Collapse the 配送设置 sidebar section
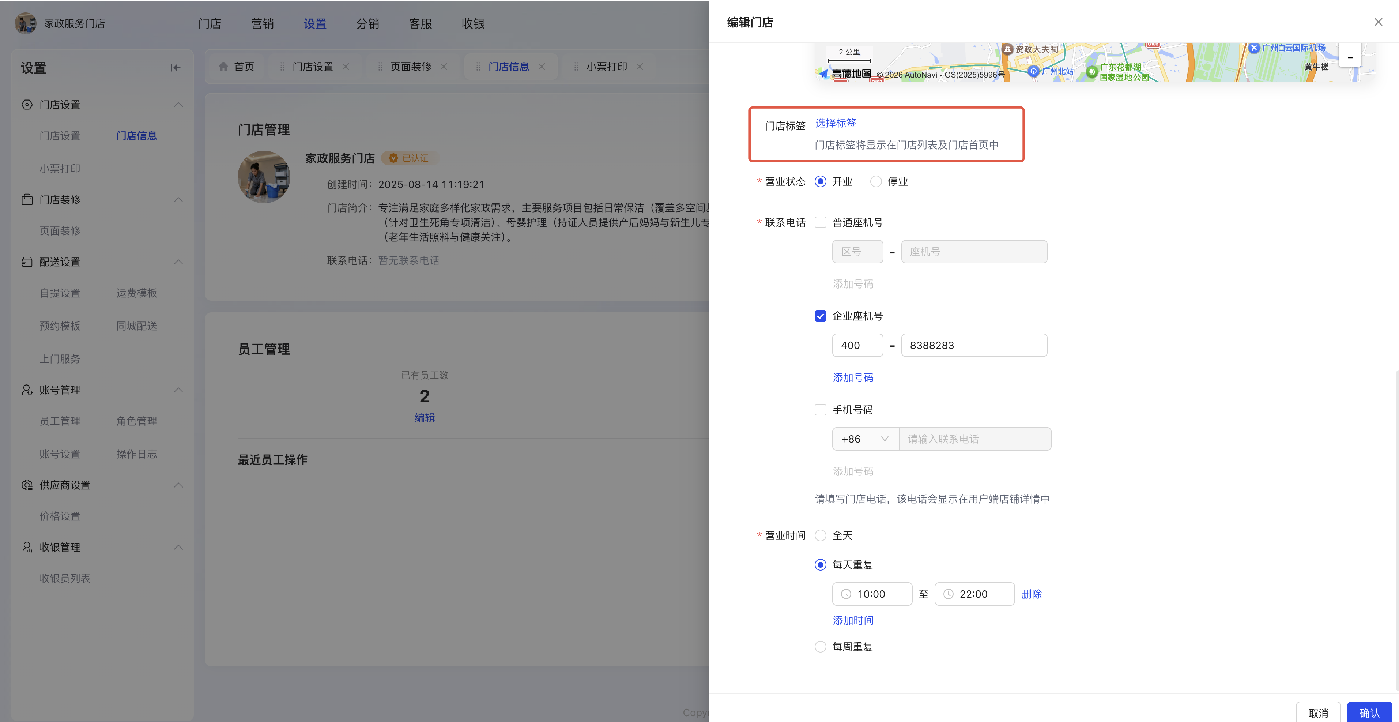This screenshot has width=1399, height=722. 178,262
